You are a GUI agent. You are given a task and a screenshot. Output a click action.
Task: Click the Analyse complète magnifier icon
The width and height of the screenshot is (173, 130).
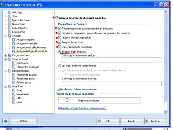click(13, 40)
